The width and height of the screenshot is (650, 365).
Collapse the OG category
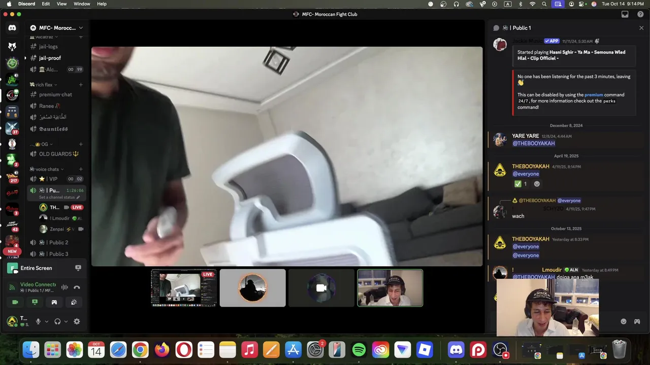coord(42,144)
